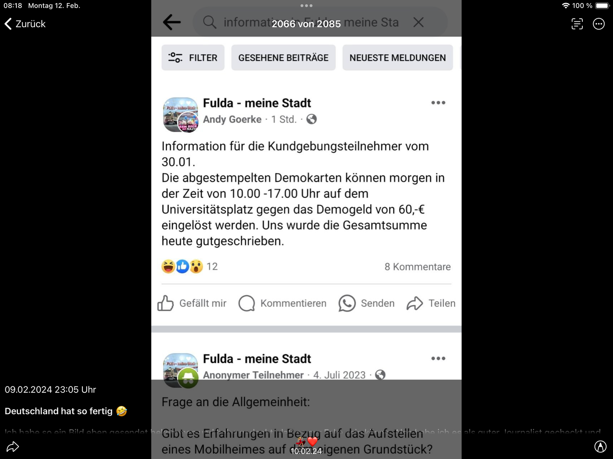The height and width of the screenshot is (459, 613).
Task: Select the NEUESTE MELDUNGEN tab
Action: tap(398, 58)
